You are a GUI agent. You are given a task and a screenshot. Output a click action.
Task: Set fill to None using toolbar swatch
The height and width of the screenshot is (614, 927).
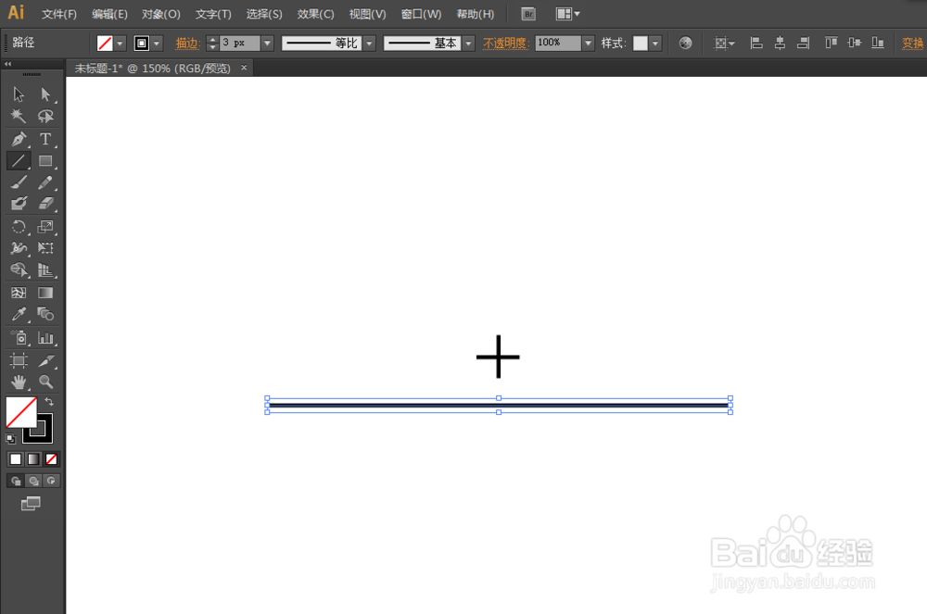pyautogui.click(x=51, y=458)
